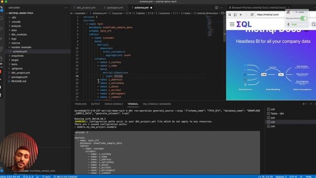Open editor more actions ellipsis
316x178 pixels.
tap(222, 8)
